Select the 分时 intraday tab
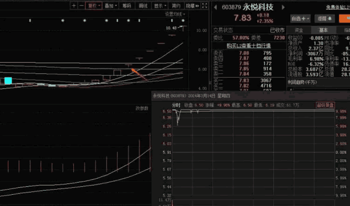Viewport: 350px width, 206px height. (176, 105)
